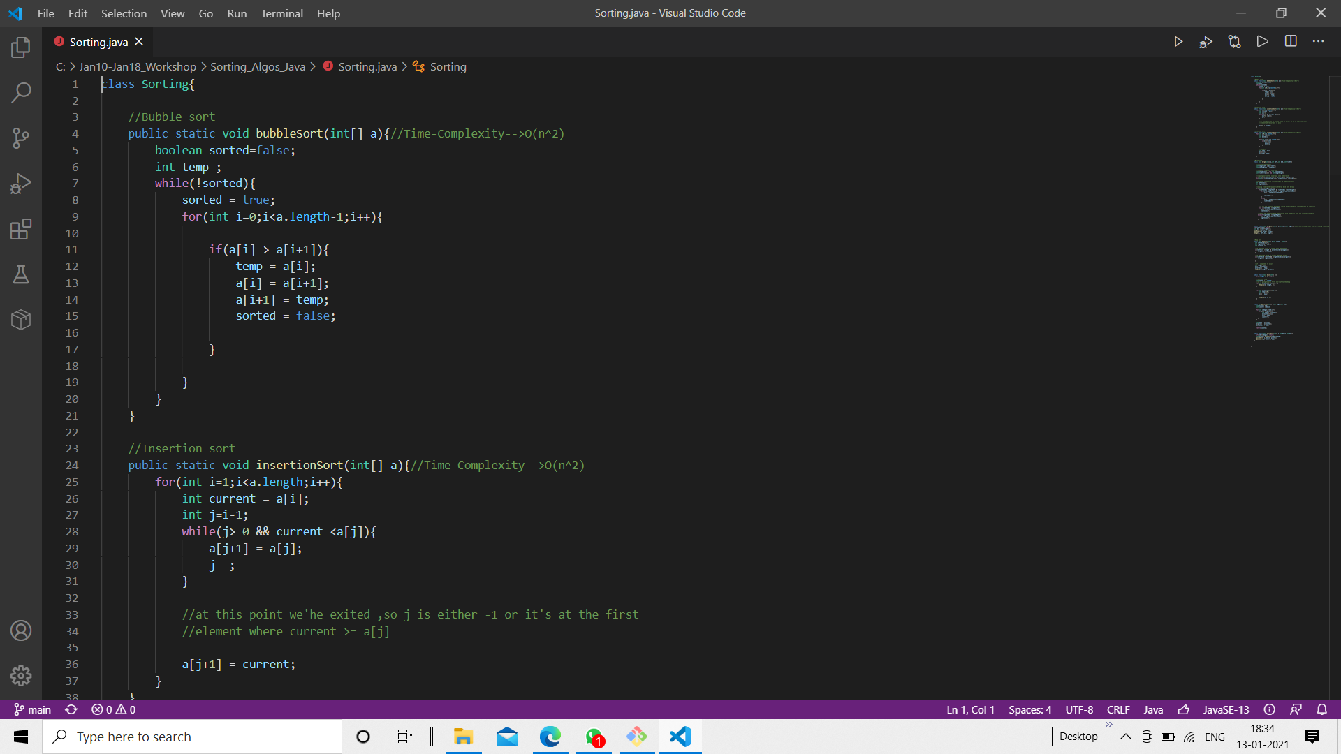Open More Actions ellipsis in editor

1318,41
